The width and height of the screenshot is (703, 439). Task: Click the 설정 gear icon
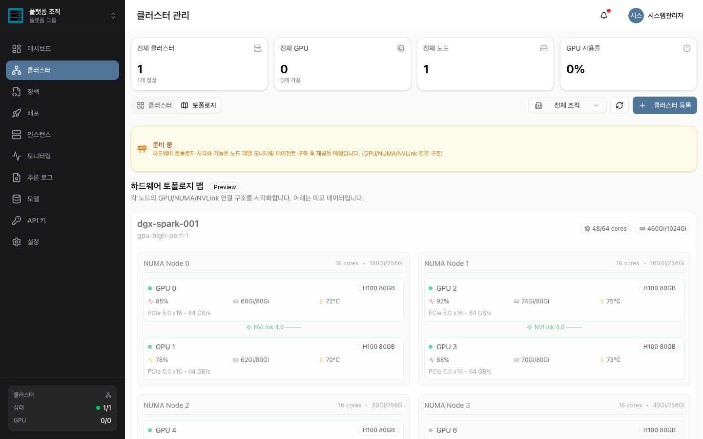coord(17,242)
